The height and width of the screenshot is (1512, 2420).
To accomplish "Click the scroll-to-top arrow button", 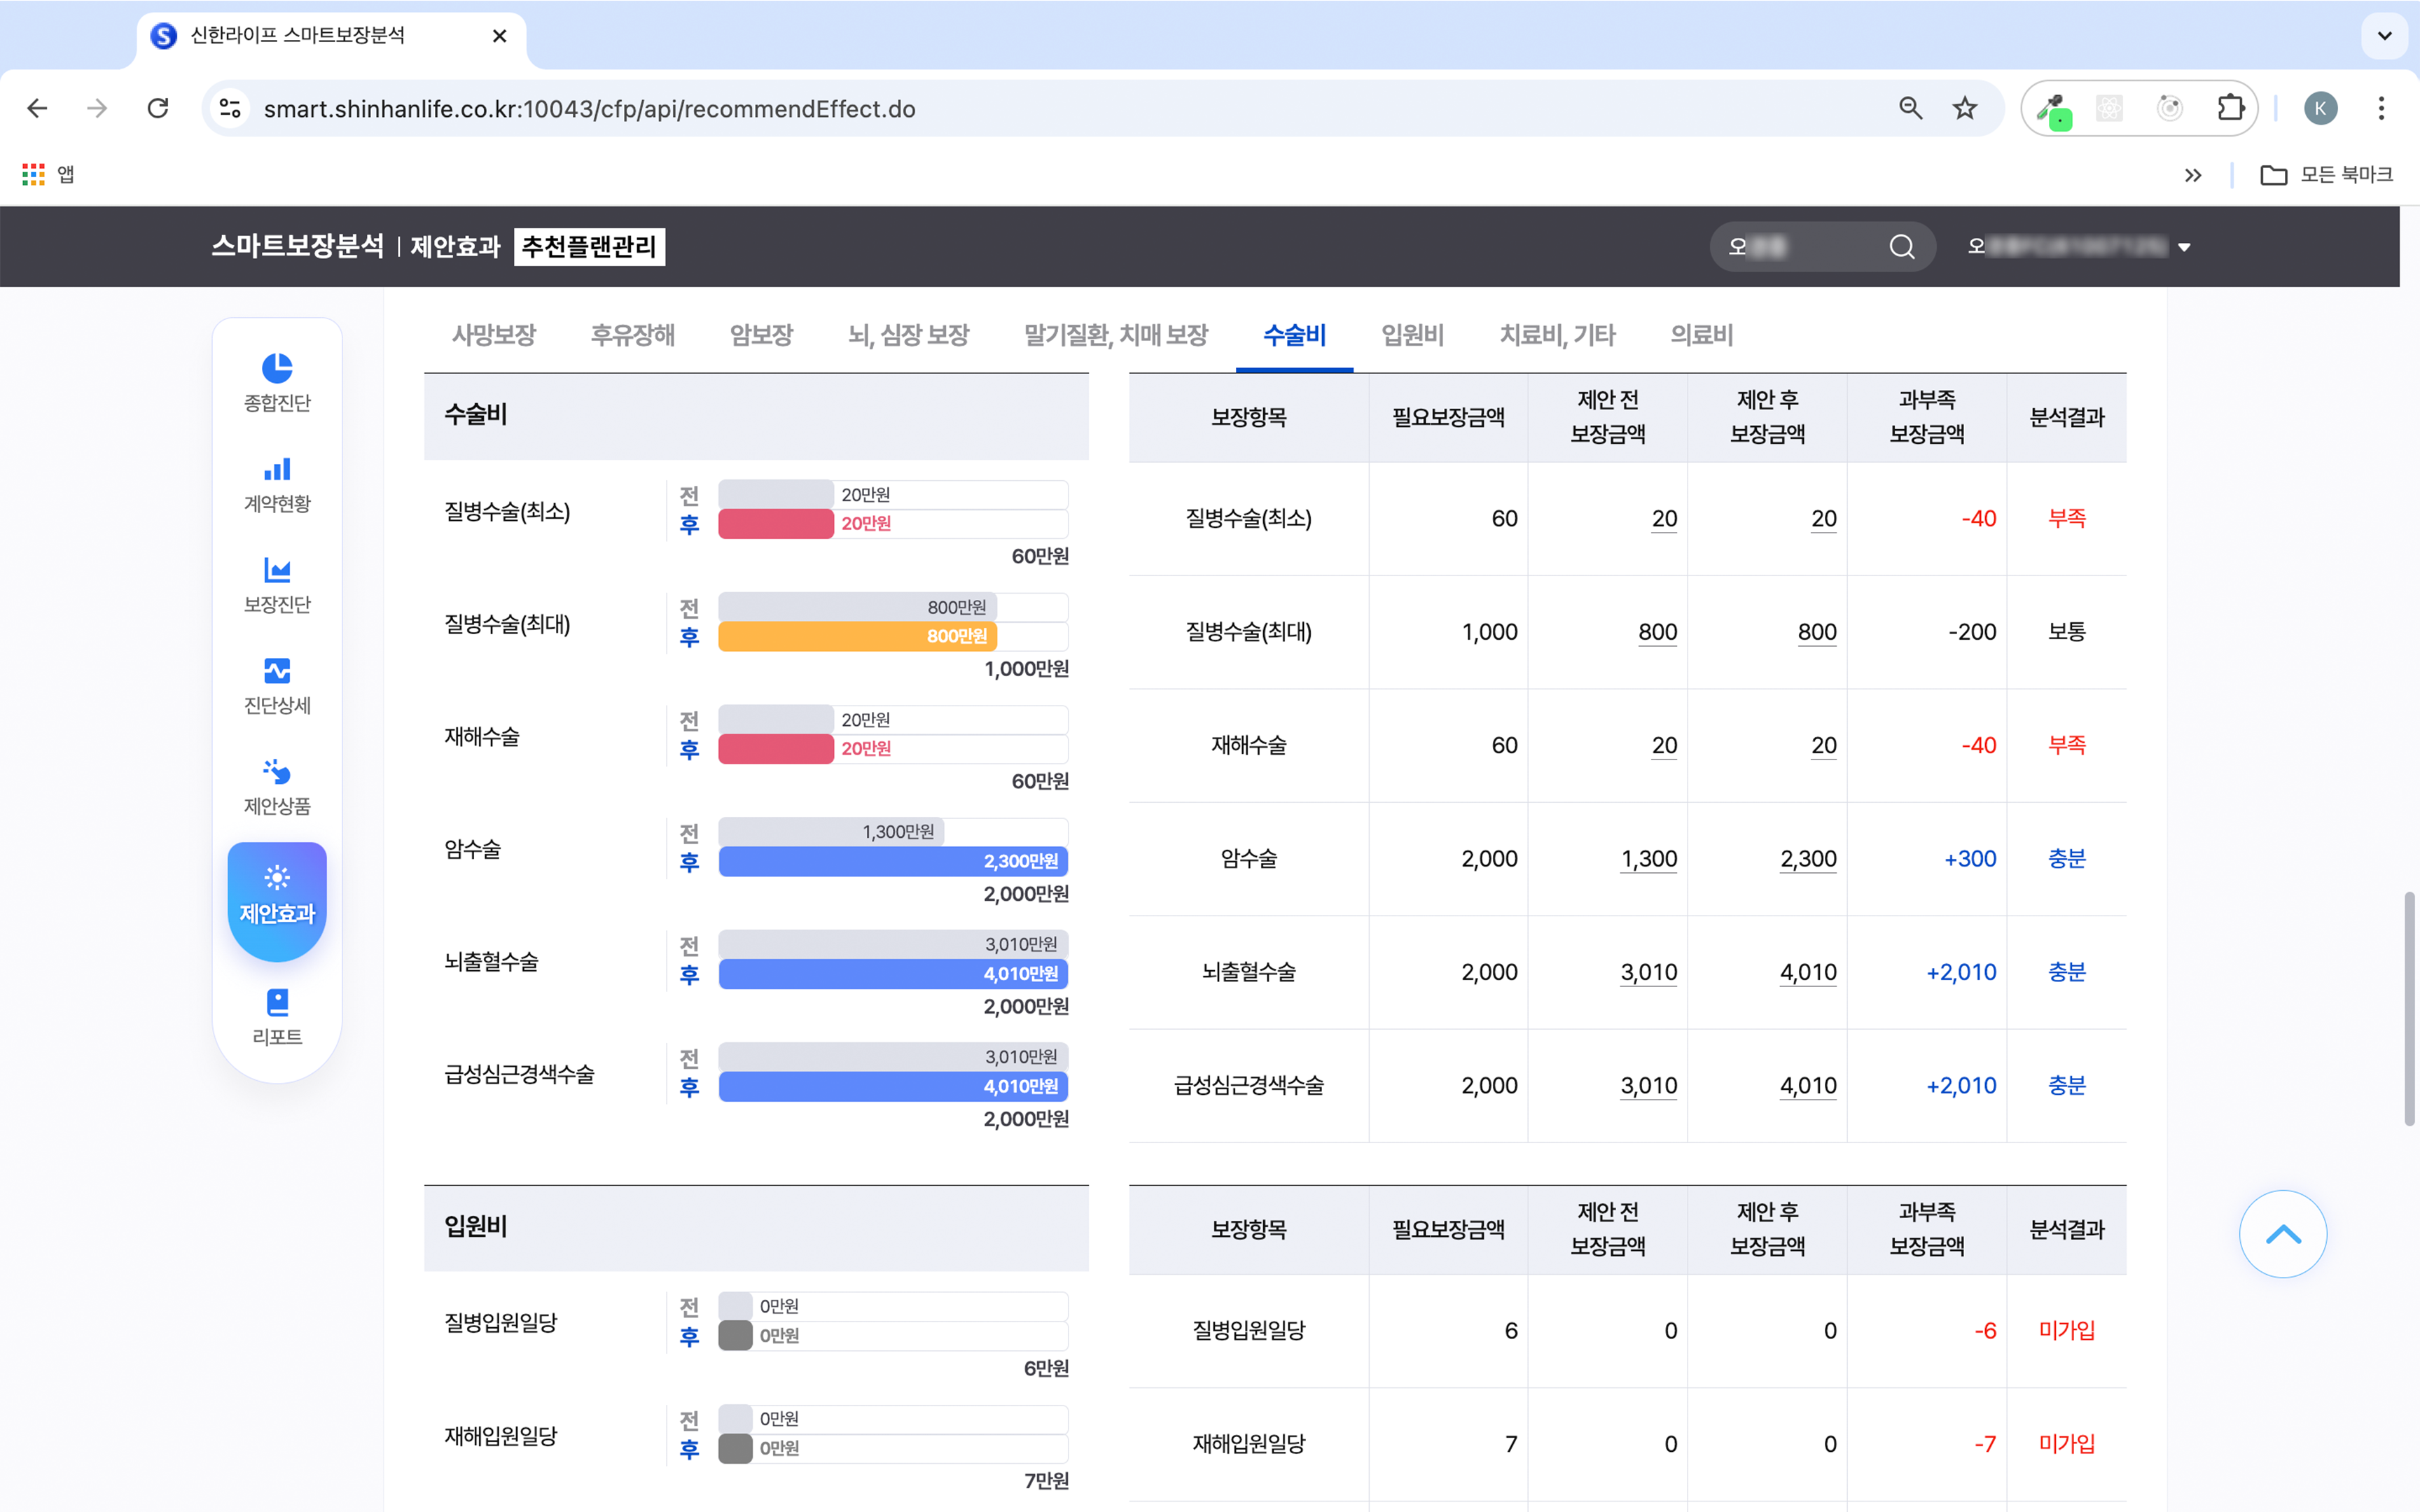I will tap(2282, 1234).
